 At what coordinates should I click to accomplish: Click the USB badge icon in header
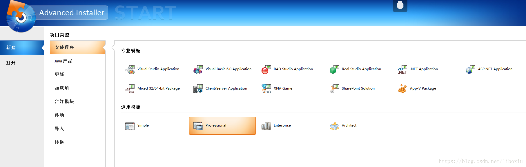[x=400, y=5]
